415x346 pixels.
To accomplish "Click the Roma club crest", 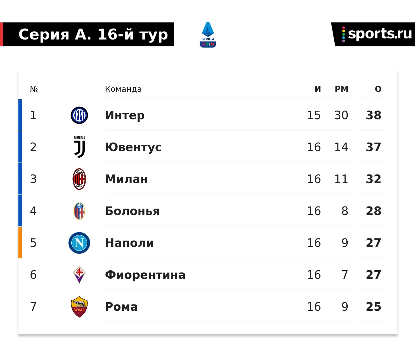I will (x=79, y=307).
